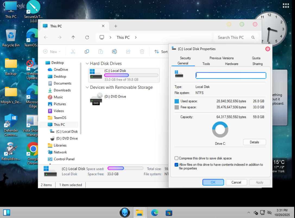The width and height of the screenshot is (295, 218).
Task: Click the Copy icon in toolbar
Action: click(87, 51)
